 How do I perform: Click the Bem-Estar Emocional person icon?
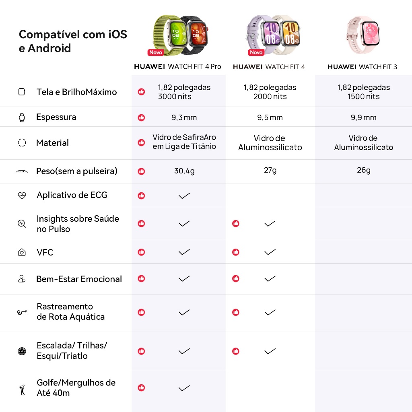(22, 279)
